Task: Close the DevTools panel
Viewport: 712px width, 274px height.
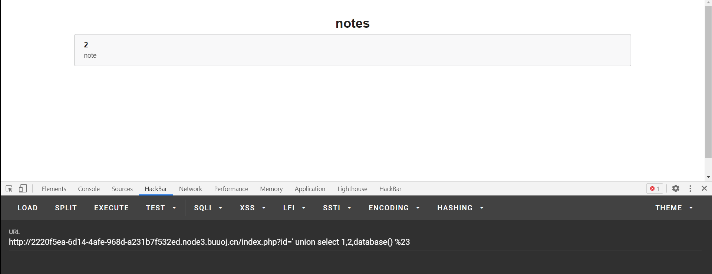Action: pos(704,188)
